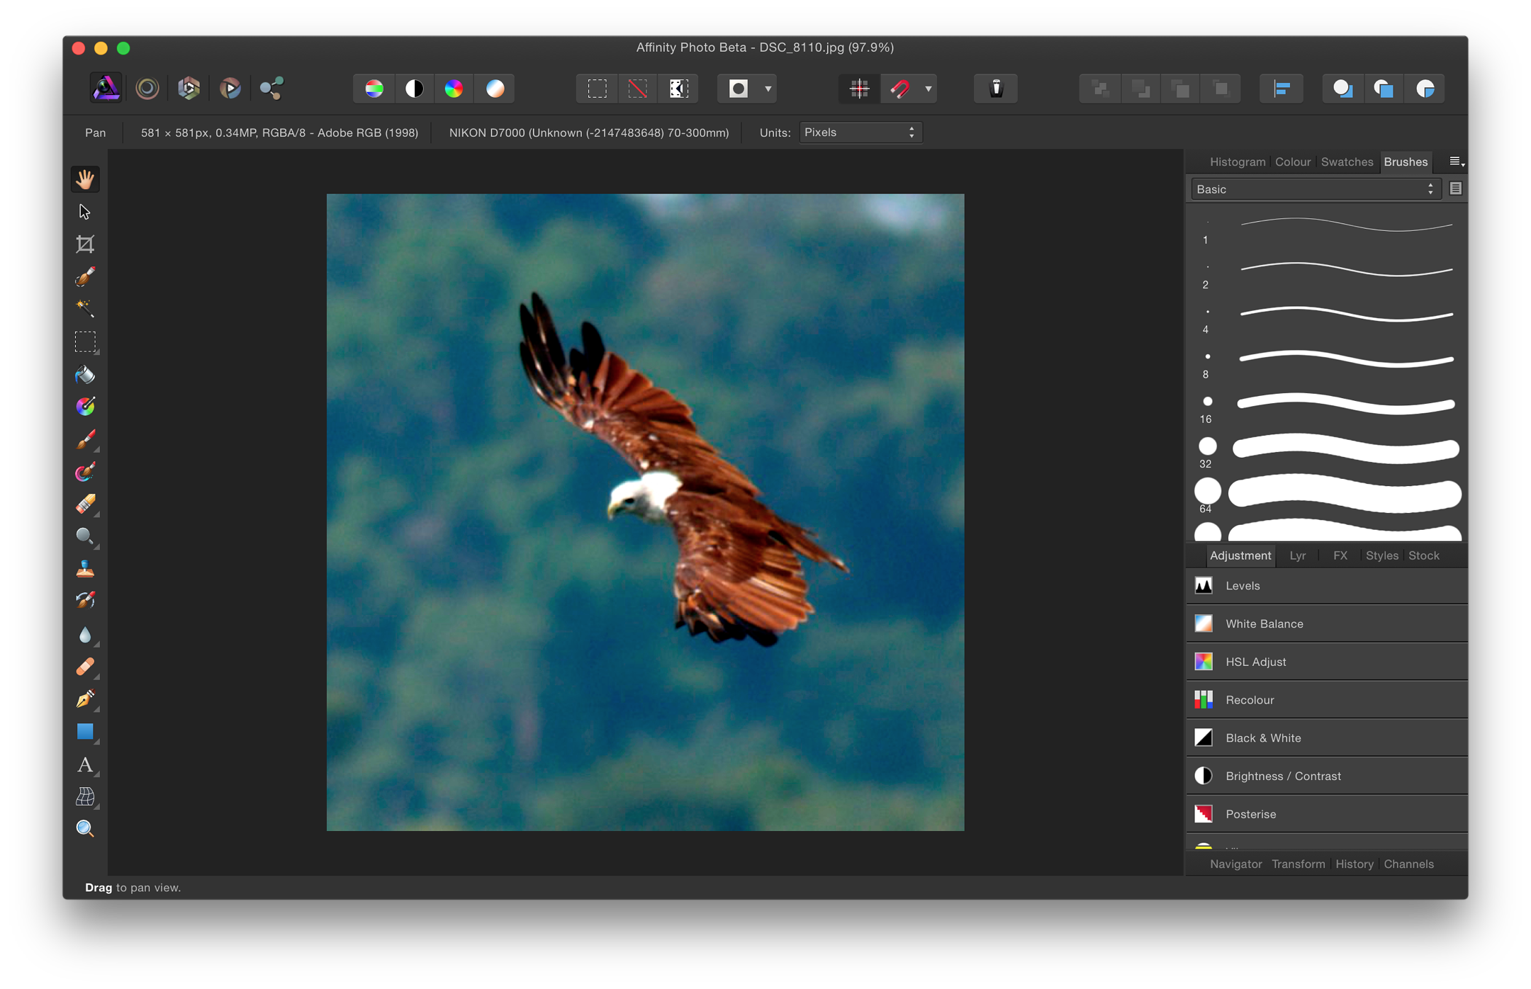Add an HSL Adjust adjustment
This screenshot has height=989, width=1531.
click(1326, 662)
